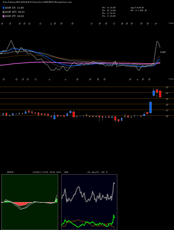Click the 15 price axis label
The image size is (174, 230).
click(x=167, y=87)
